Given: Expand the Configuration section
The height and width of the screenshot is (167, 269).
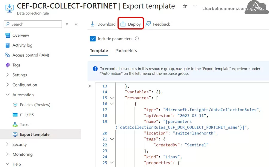Looking at the screenshot, I should 7,85.
